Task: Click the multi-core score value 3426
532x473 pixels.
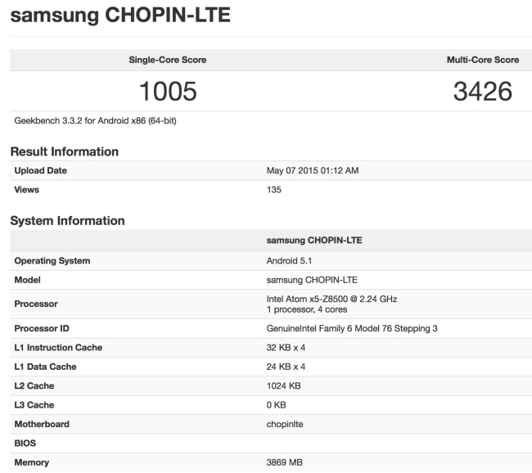Action: [x=482, y=91]
